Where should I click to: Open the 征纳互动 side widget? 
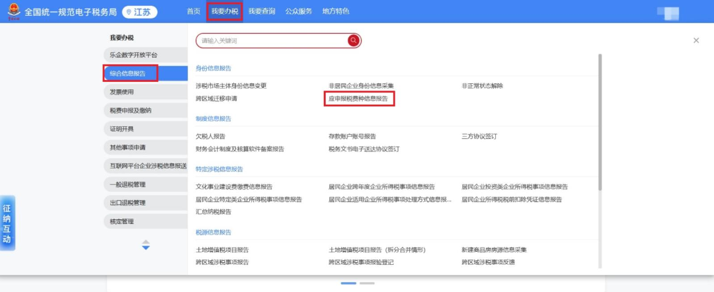point(7,223)
